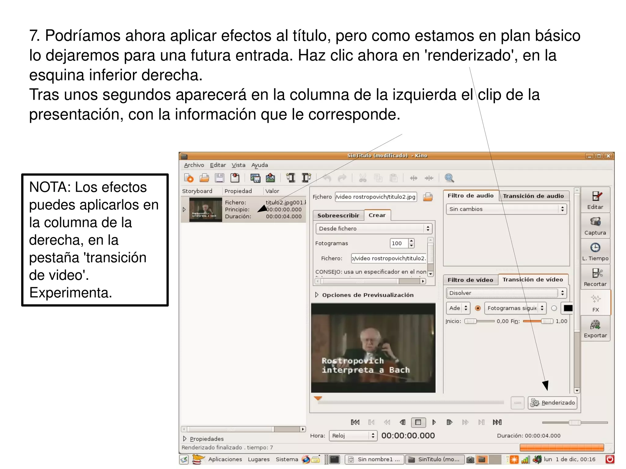
Task: Toggle the stop button in playback controls
Action: coord(418,422)
